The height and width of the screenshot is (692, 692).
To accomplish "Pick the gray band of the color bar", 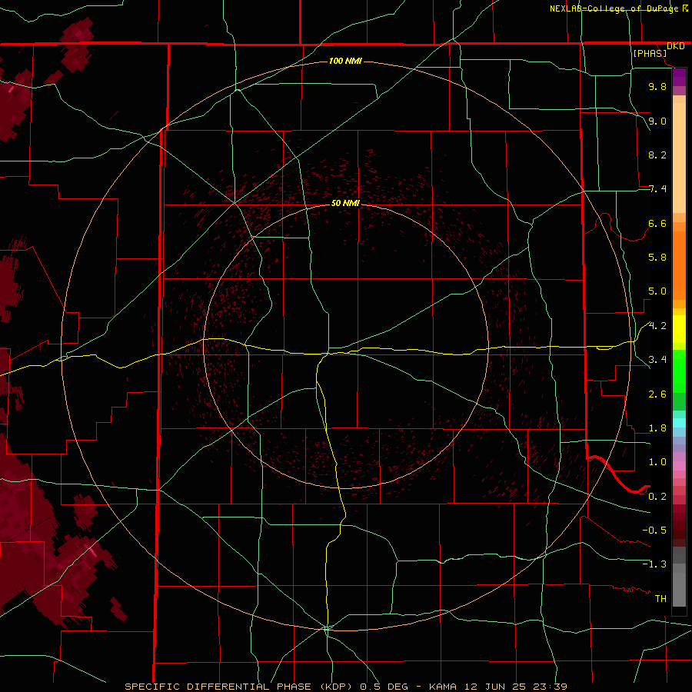I will pyautogui.click(x=679, y=576).
